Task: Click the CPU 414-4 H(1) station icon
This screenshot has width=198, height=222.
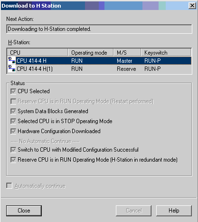Action: [12, 68]
